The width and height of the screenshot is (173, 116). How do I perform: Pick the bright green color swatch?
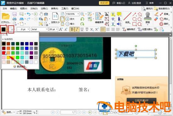point(18,57)
